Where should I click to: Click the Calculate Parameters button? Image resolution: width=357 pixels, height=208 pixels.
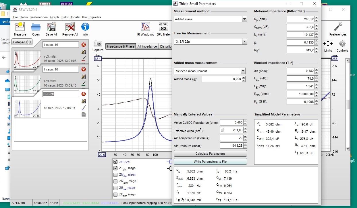(x=210, y=154)
